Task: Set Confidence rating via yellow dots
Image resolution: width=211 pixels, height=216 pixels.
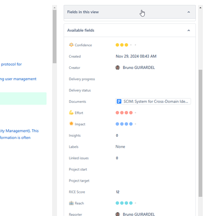Action: pyautogui.click(x=126, y=45)
